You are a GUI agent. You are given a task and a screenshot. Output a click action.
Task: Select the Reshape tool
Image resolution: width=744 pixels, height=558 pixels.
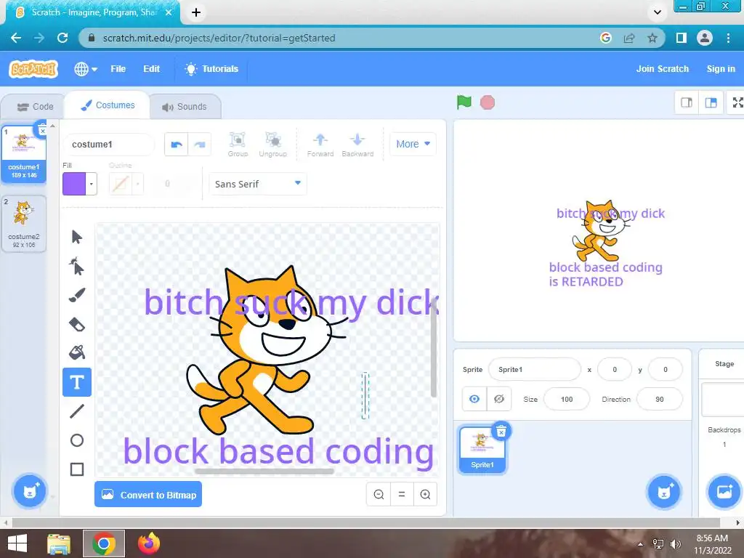point(77,266)
